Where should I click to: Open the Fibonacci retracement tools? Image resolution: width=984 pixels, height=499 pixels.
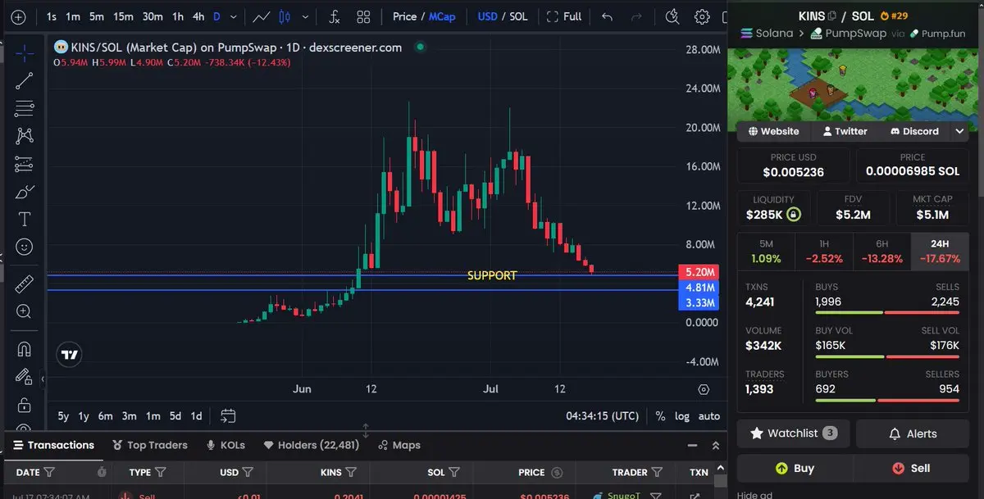[25, 108]
